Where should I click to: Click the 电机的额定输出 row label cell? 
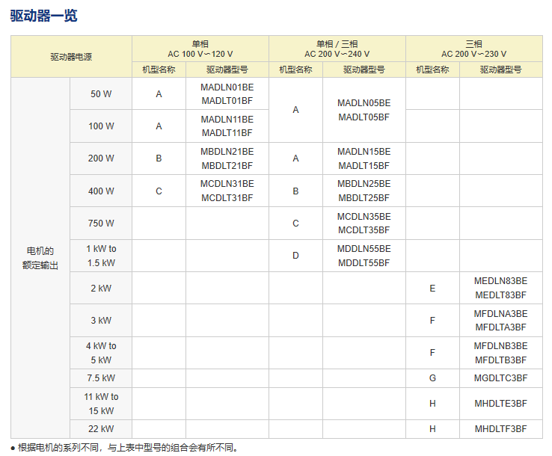[40, 258]
